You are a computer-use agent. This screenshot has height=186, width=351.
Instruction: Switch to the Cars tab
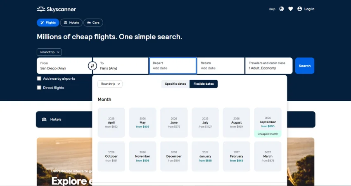(93, 23)
